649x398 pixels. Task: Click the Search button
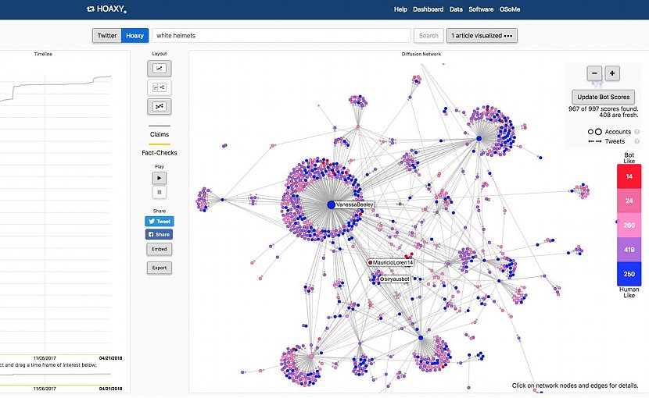click(x=428, y=36)
